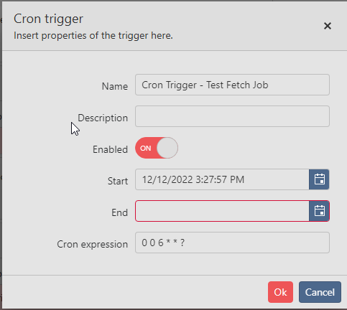Select the empty End date field
The height and width of the screenshot is (310, 347).
pos(222,211)
